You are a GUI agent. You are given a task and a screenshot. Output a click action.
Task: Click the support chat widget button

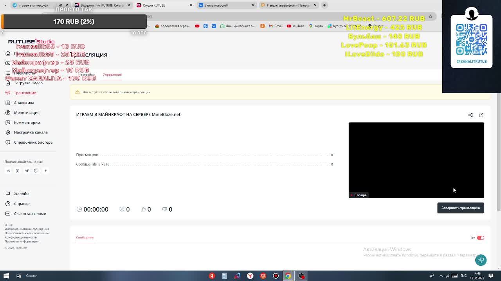coord(481,260)
